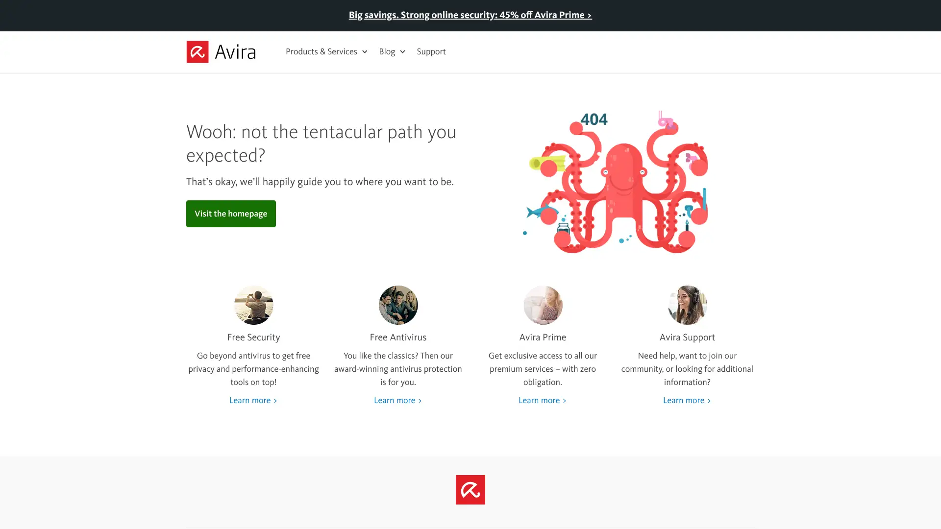Viewport: 941px width, 529px height.
Task: Click the 'That's okay, we'll happily guide you' text
Action: [320, 182]
